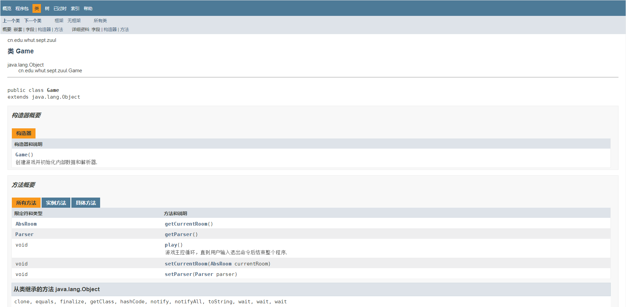Go to 上一个类 previous class

coord(11,21)
